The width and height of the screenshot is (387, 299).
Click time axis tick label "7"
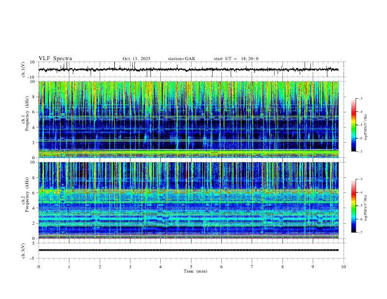pyautogui.click(x=252, y=267)
